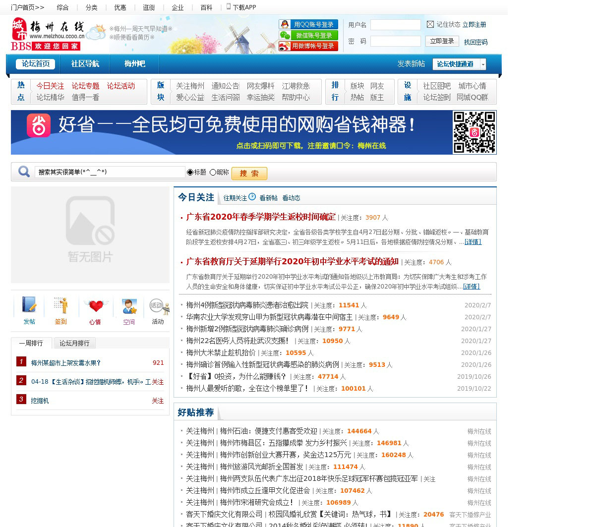Select the 标题 radio button
The width and height of the screenshot is (595, 527).
pyautogui.click(x=190, y=173)
